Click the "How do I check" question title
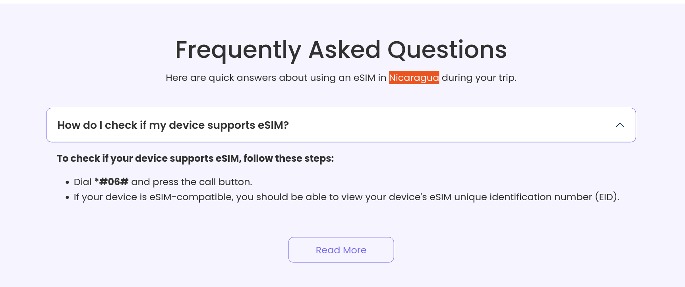 click(x=173, y=125)
